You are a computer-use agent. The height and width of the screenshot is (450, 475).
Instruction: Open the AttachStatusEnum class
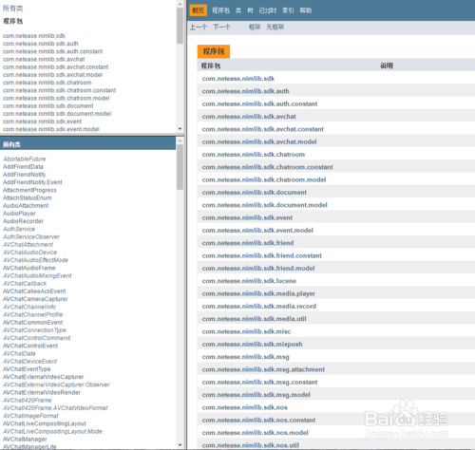[x=28, y=198]
